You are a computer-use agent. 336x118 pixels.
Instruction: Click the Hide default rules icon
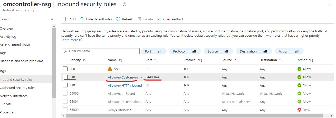(x=82, y=19)
